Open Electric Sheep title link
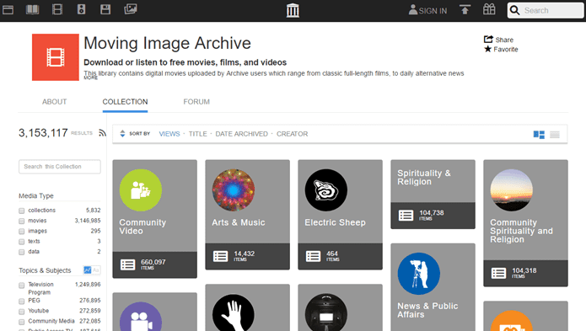The image size is (586, 331). [x=335, y=222]
